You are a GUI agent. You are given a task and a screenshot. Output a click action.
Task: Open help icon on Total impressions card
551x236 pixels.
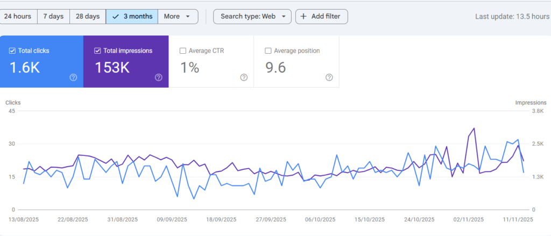pos(158,77)
